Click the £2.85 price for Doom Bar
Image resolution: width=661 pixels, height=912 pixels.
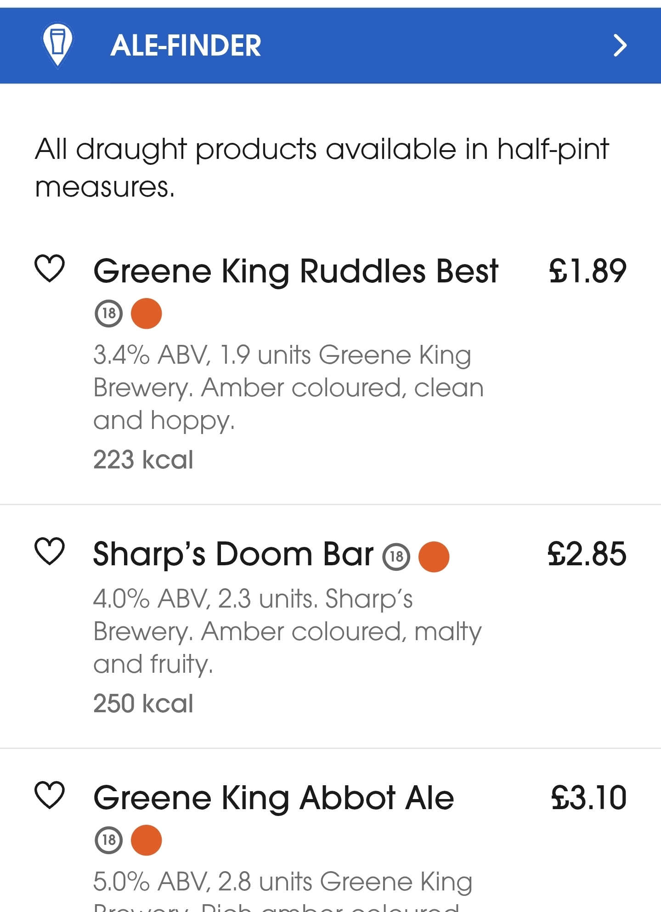[588, 554]
